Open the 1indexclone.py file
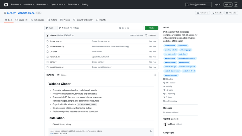242x136 pixels. click(56, 41)
